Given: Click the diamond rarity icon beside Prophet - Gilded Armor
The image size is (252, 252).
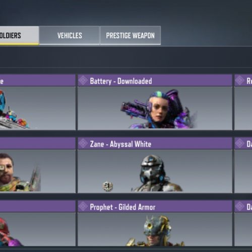Looking at the screenshot, I should coord(83,207).
